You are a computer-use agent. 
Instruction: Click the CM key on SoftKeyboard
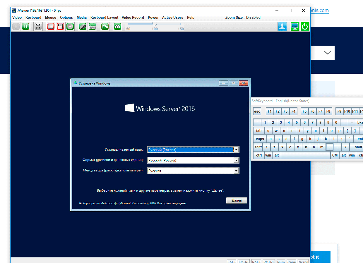click(335, 155)
